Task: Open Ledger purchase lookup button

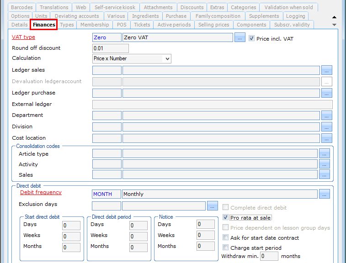Action: tap(326, 93)
